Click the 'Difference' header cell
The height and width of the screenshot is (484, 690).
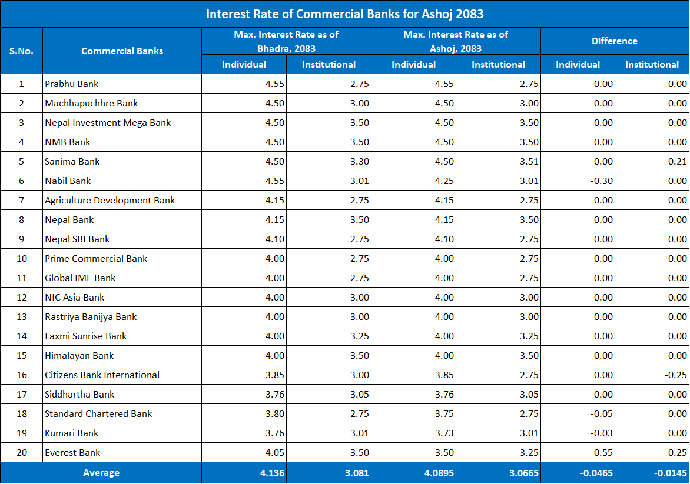pyautogui.click(x=614, y=41)
